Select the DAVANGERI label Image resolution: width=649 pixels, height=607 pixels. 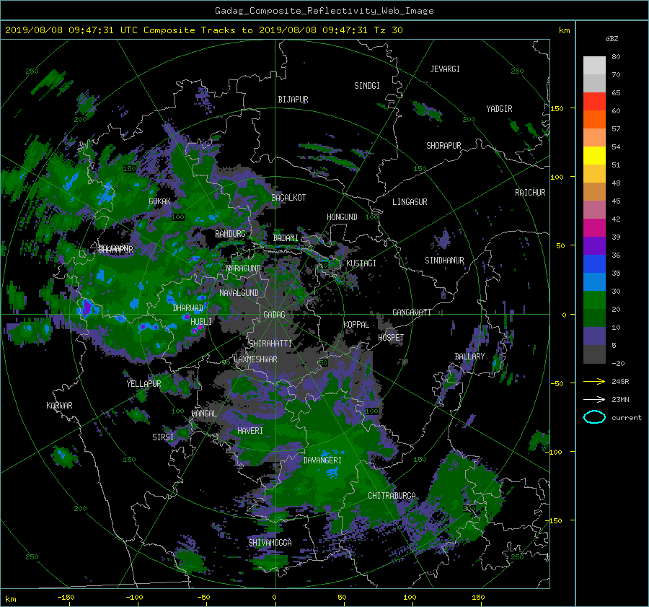tap(322, 460)
